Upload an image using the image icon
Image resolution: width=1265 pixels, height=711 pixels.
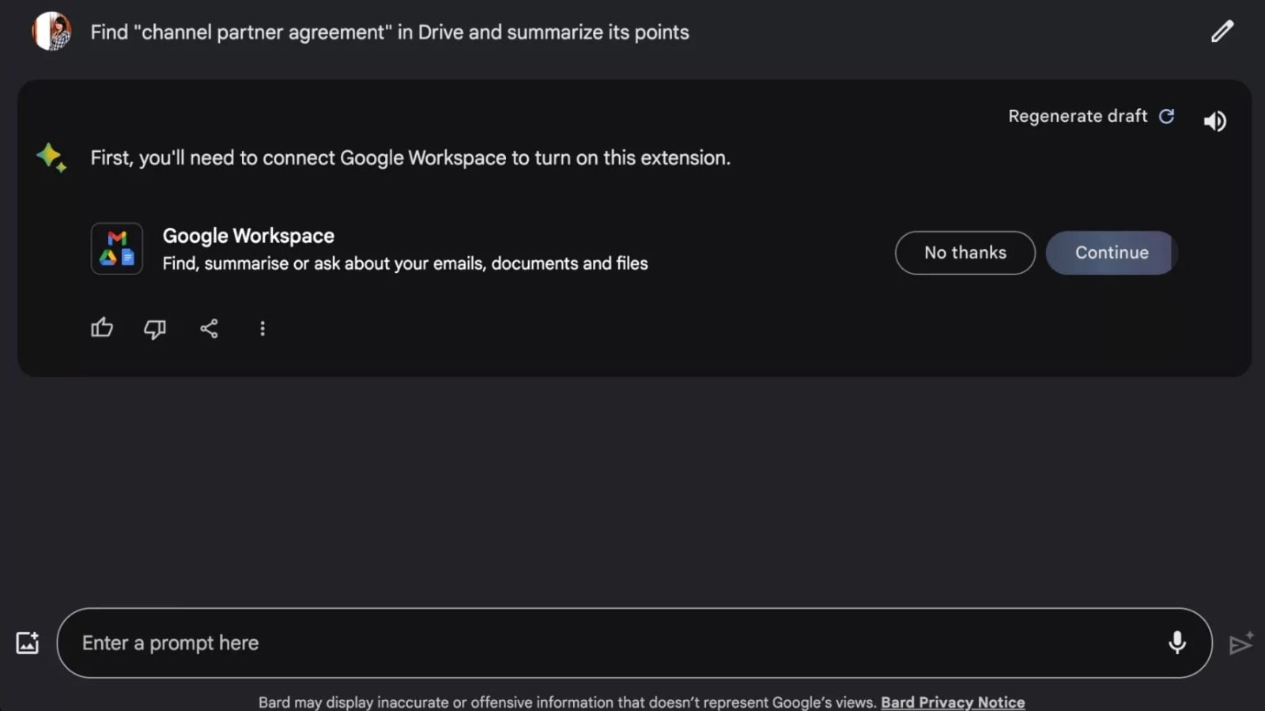28,643
